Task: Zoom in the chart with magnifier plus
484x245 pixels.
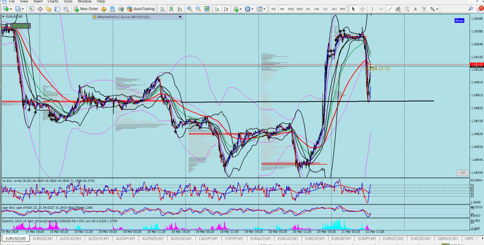Action: coord(189,9)
